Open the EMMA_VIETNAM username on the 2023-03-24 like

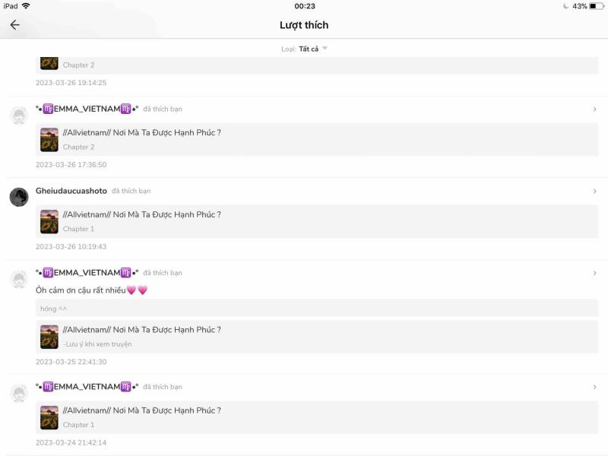[x=87, y=387]
